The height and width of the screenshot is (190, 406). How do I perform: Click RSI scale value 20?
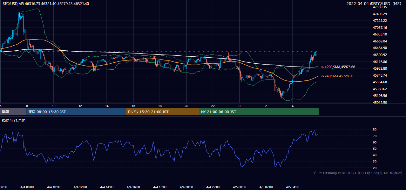pos(375,168)
